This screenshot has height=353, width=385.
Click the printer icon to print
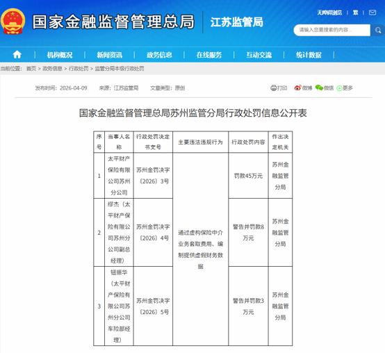273,88
